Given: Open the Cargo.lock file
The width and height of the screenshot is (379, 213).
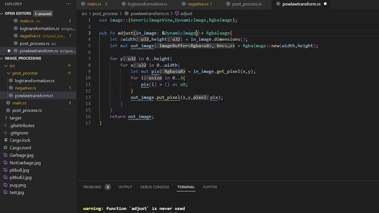Looking at the screenshot, I should point(38,140).
